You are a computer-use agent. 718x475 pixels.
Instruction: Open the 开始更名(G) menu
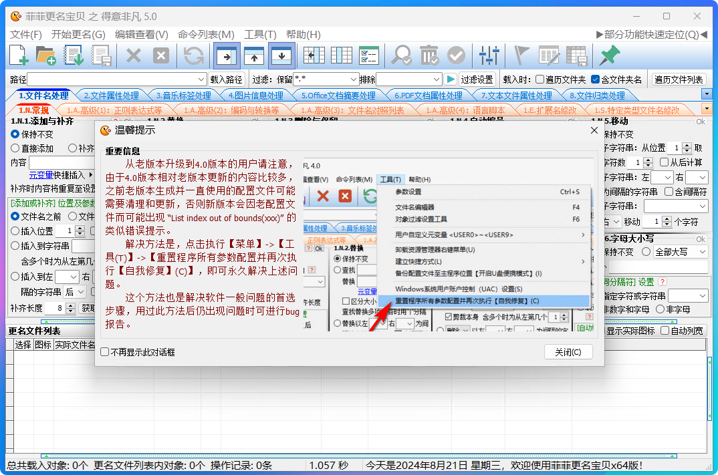78,35
